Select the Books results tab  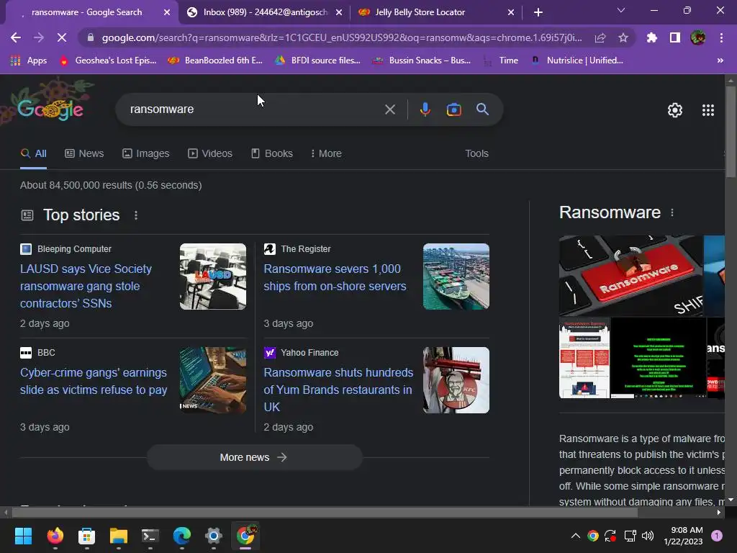click(271, 154)
